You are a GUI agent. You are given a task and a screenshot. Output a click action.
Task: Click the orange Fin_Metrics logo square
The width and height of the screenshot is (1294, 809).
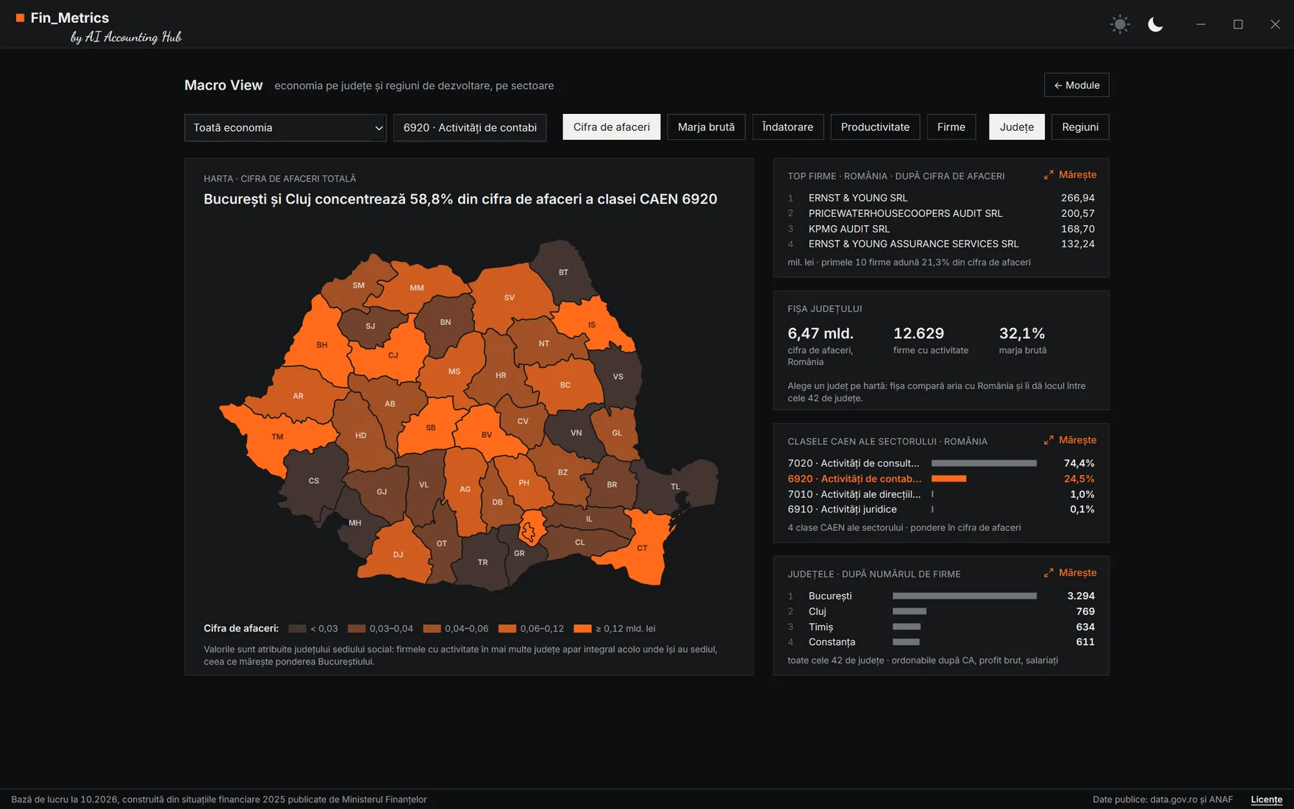point(20,18)
